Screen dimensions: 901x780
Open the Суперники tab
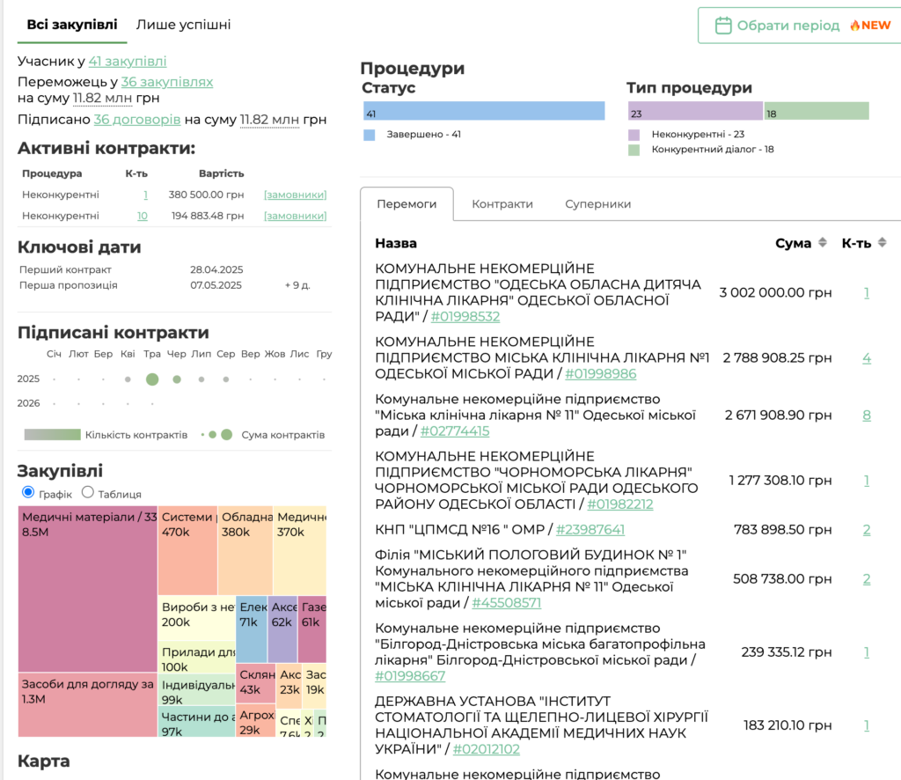(597, 204)
